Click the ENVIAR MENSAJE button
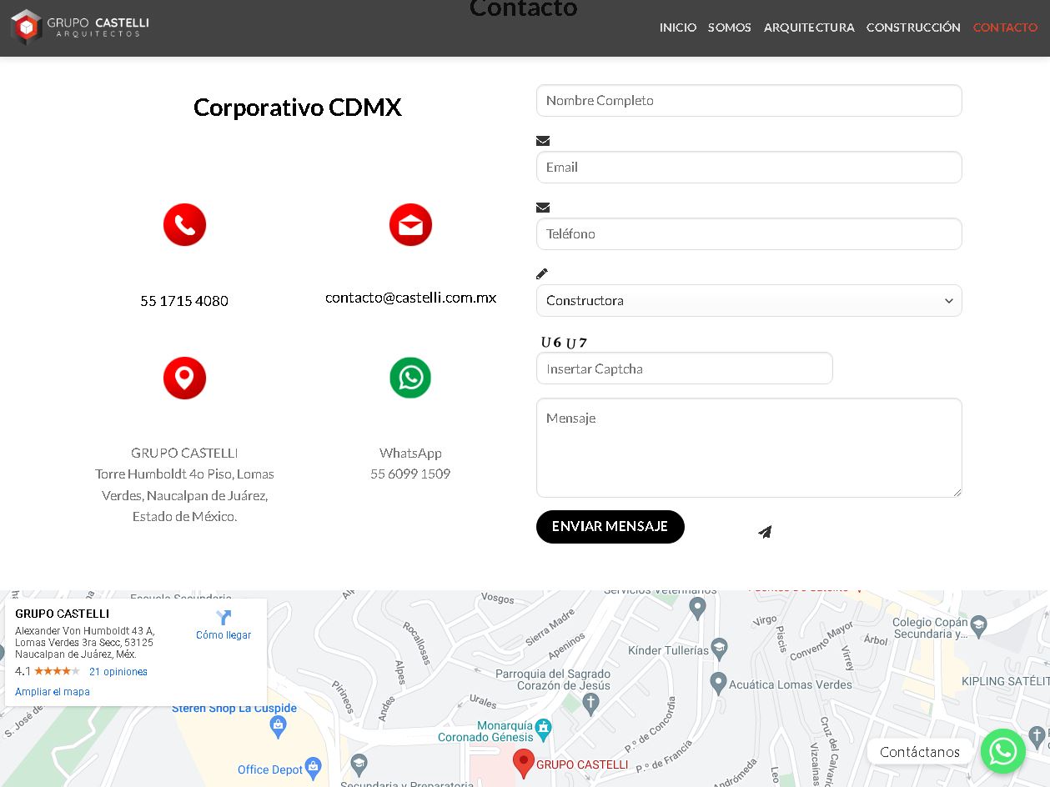This screenshot has height=787, width=1050. (x=610, y=527)
